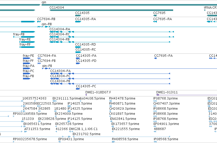The width and height of the screenshot is (217, 143).
Task: Select the fray-PF protein label
Action: (28, 61)
